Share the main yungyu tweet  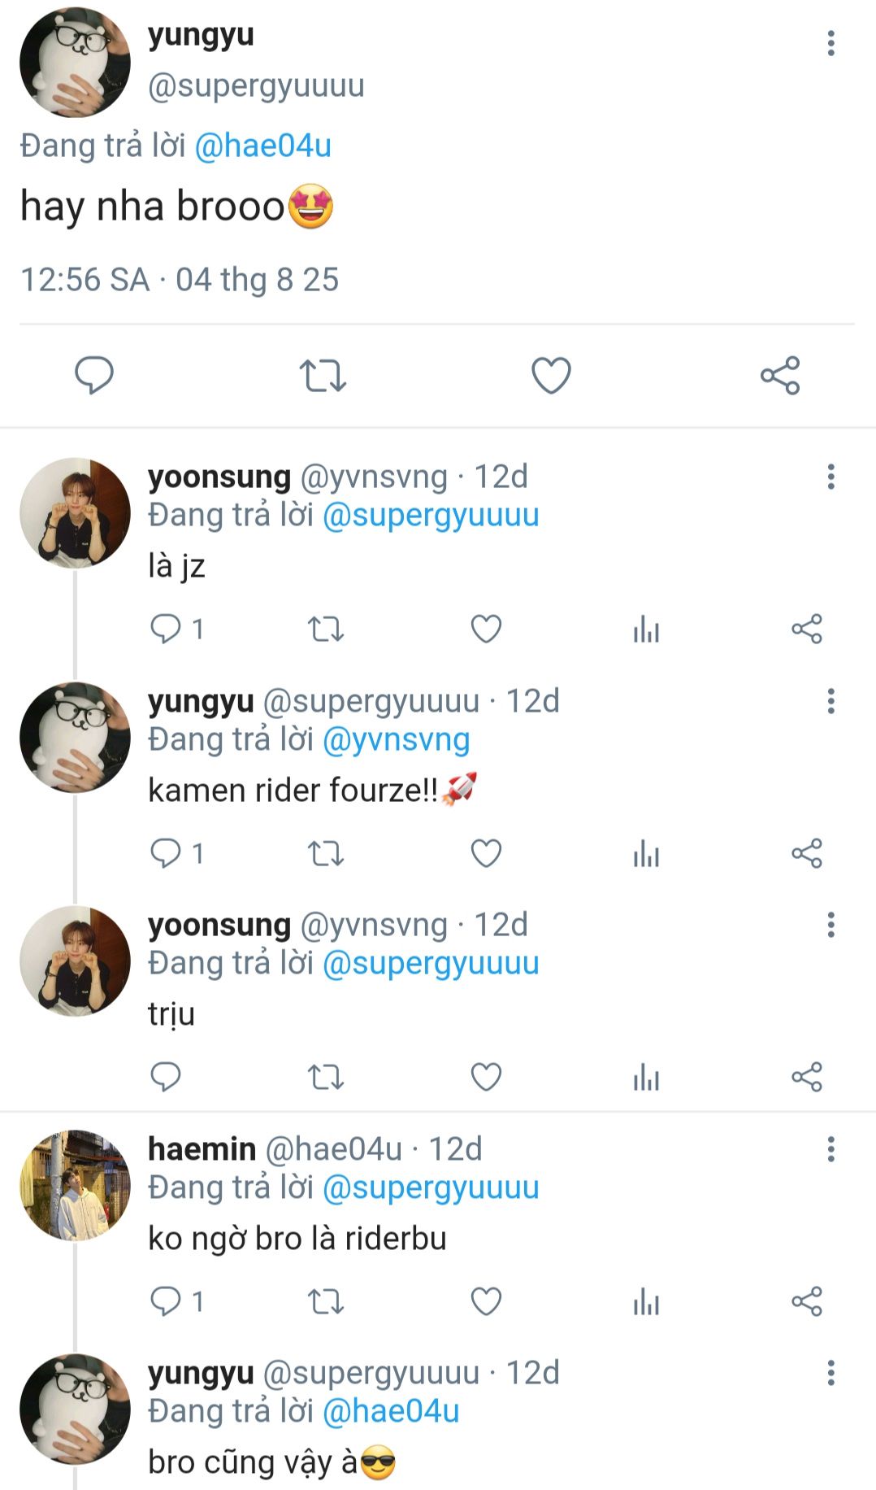tap(780, 376)
